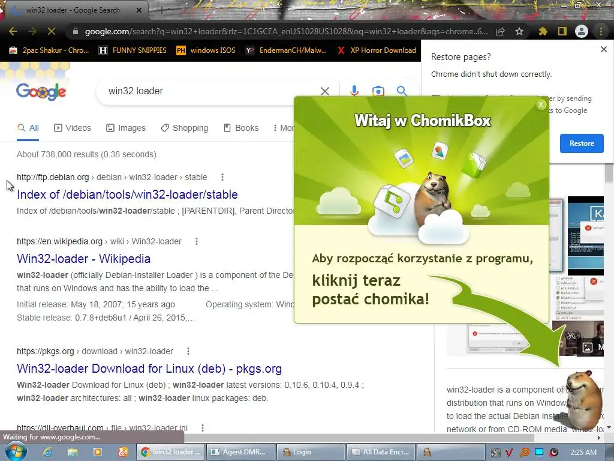
Task: Open the Chrome extensions puzzle icon
Action: [543, 31]
